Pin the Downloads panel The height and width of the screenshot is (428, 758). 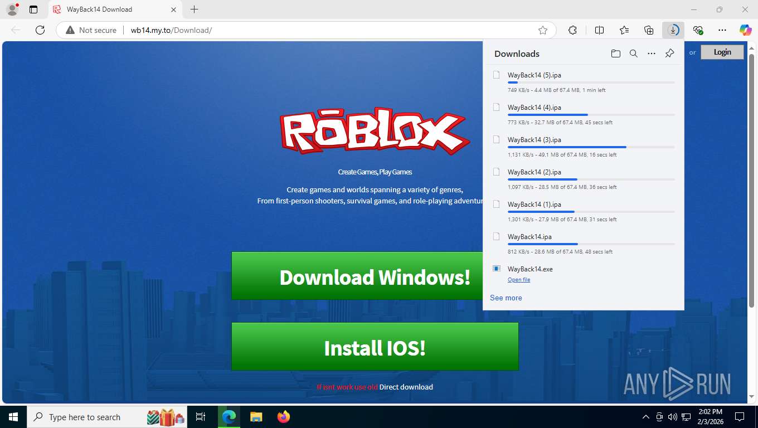pos(669,53)
